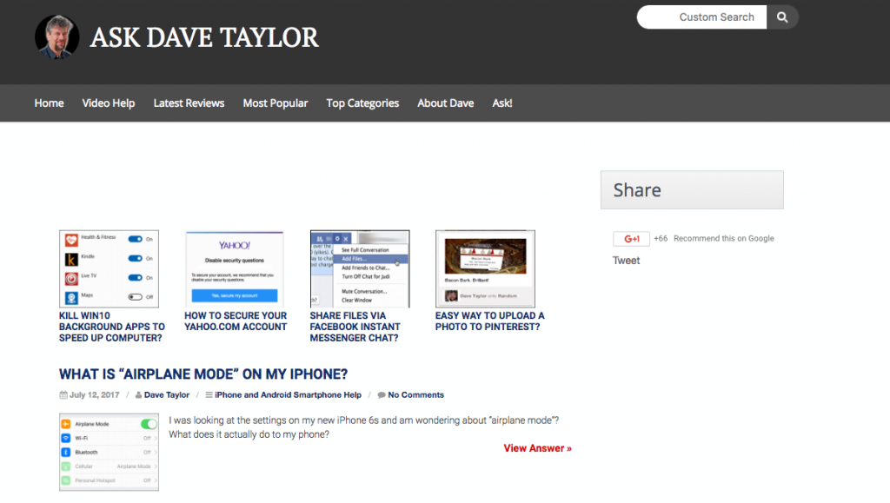
Task: Open the Yahoo security questions thumbnail
Action: pos(235,268)
